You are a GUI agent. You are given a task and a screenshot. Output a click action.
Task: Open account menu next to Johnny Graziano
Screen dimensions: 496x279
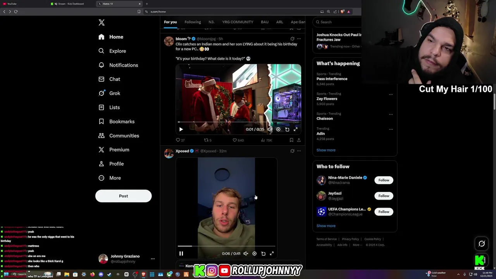[x=153, y=258]
